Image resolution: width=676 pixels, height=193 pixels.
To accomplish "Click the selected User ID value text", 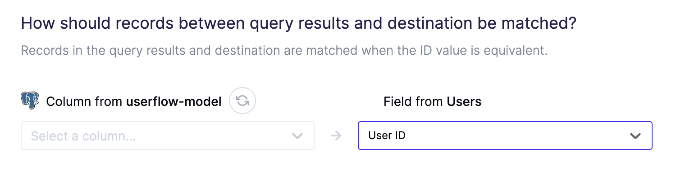I will coord(387,135).
